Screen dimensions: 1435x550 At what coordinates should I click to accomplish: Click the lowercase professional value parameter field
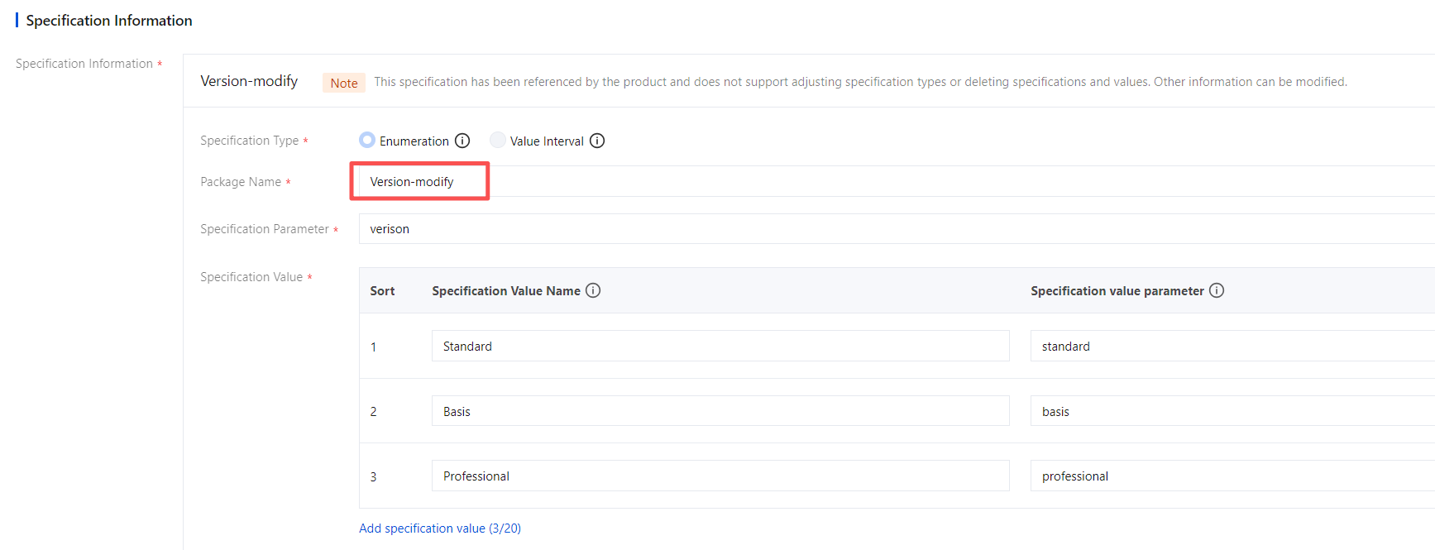(x=1232, y=476)
